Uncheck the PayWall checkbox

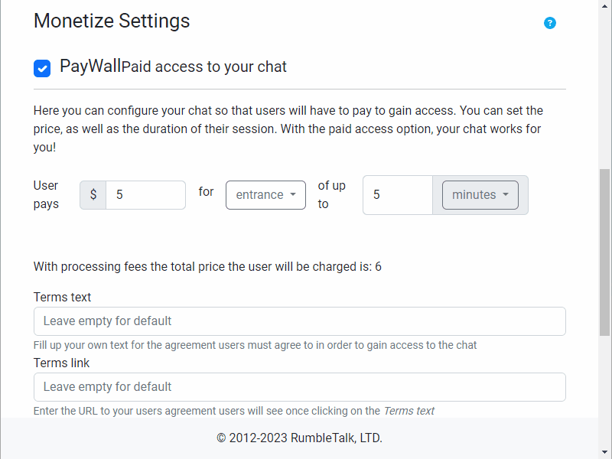(42, 68)
